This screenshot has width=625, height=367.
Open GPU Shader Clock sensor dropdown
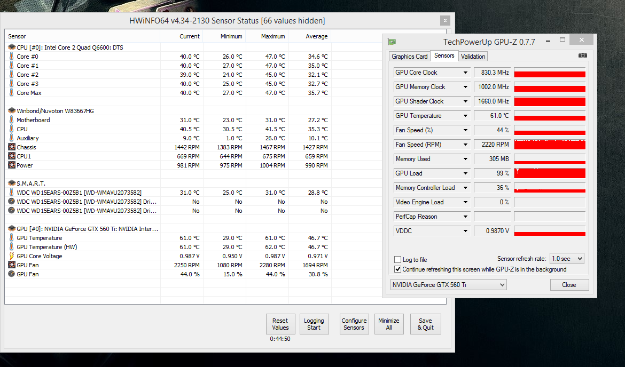tap(465, 101)
